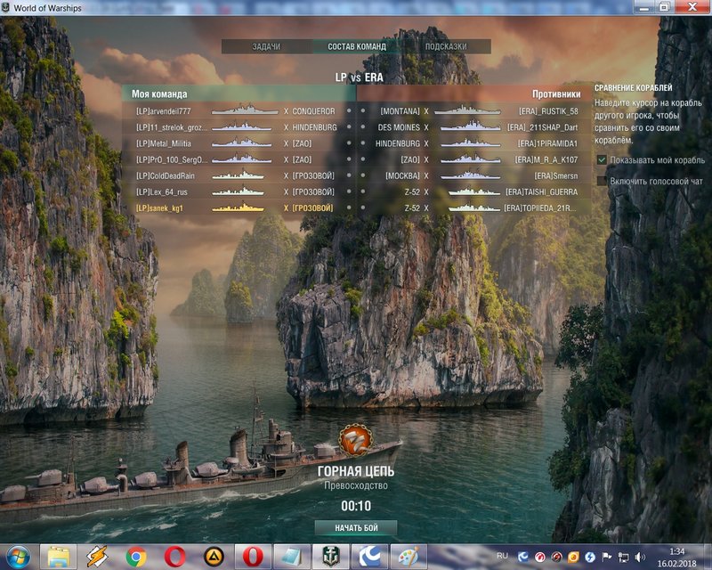Click HINDENBURG label in 11_strelok_groz row

(314, 127)
